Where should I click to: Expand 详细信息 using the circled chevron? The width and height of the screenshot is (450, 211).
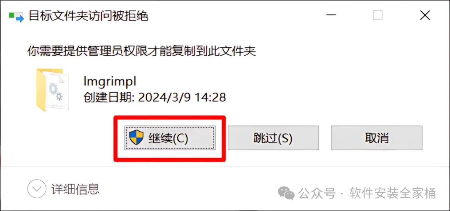(x=37, y=189)
